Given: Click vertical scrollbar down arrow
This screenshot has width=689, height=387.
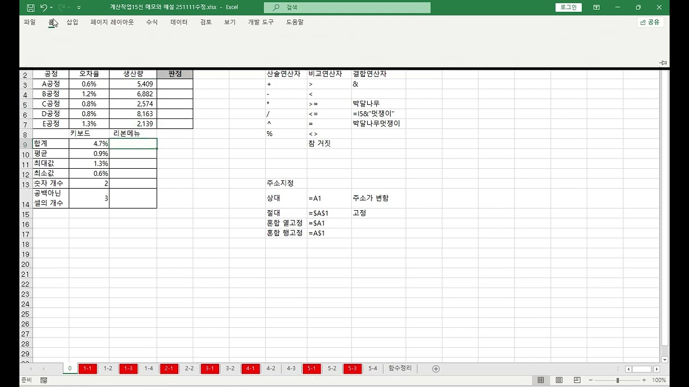Looking at the screenshot, I should (665, 359).
